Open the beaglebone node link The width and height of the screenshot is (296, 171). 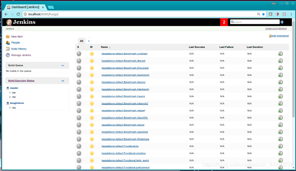tap(17, 103)
